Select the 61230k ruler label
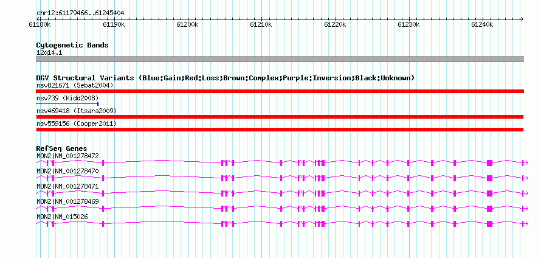The height and width of the screenshot is (258, 541). [409, 24]
